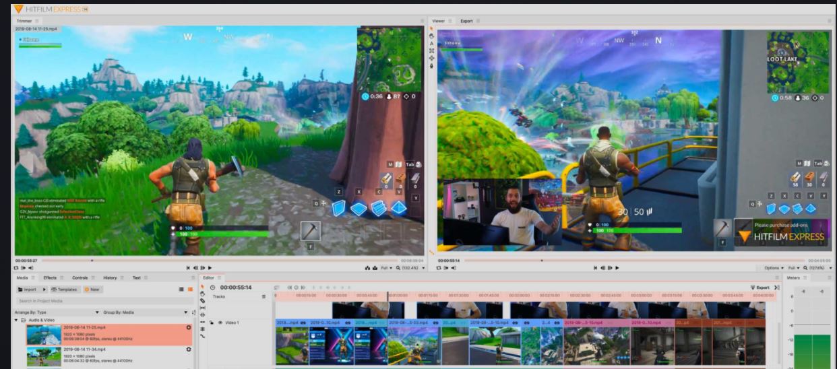The width and height of the screenshot is (837, 369).
Task: Toggle visibility eye for Video 1 track
Action: click(x=220, y=323)
